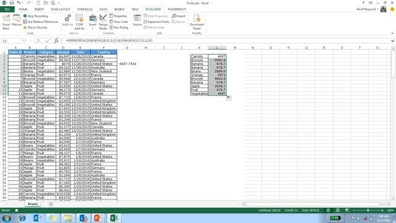Open the Customize Quick Access Toolbar dropdown
396x223 pixels.
59,3
